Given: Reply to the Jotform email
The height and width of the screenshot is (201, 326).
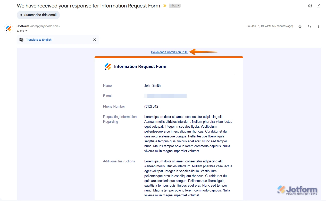Looking at the screenshot, I should click(309, 26).
